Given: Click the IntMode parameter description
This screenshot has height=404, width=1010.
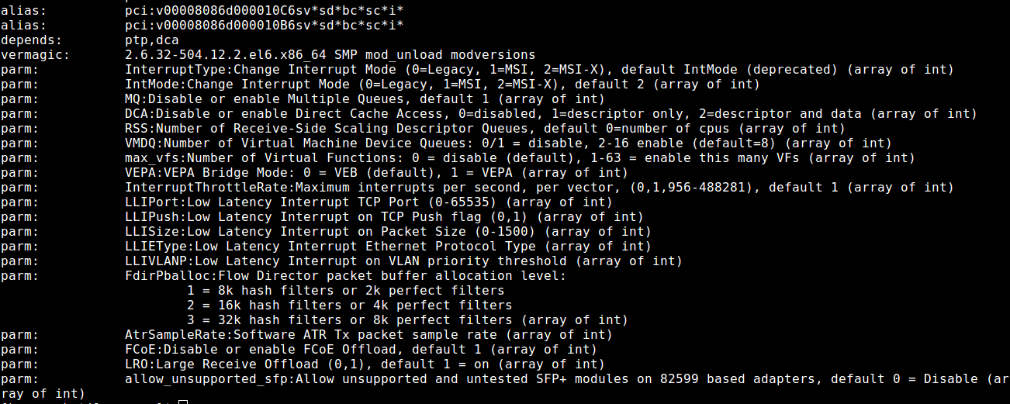Looking at the screenshot, I should tap(442, 85).
